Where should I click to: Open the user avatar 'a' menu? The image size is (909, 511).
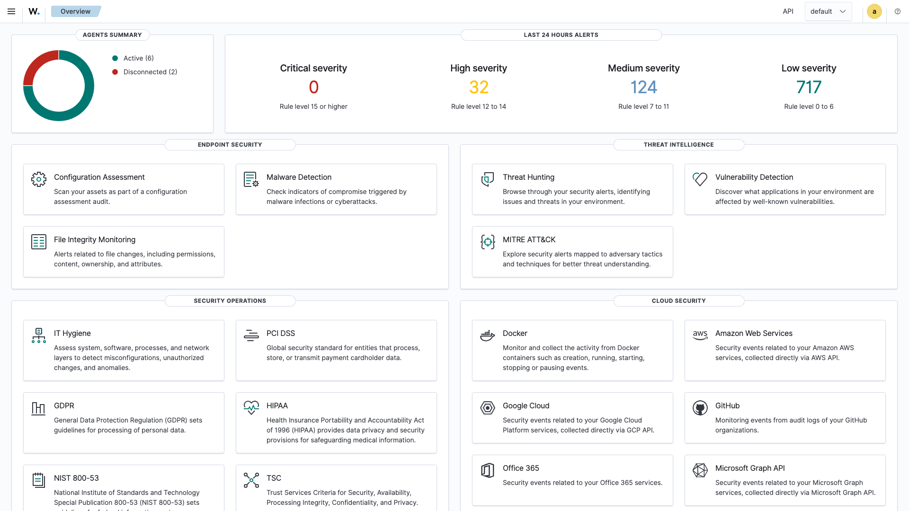(x=874, y=11)
